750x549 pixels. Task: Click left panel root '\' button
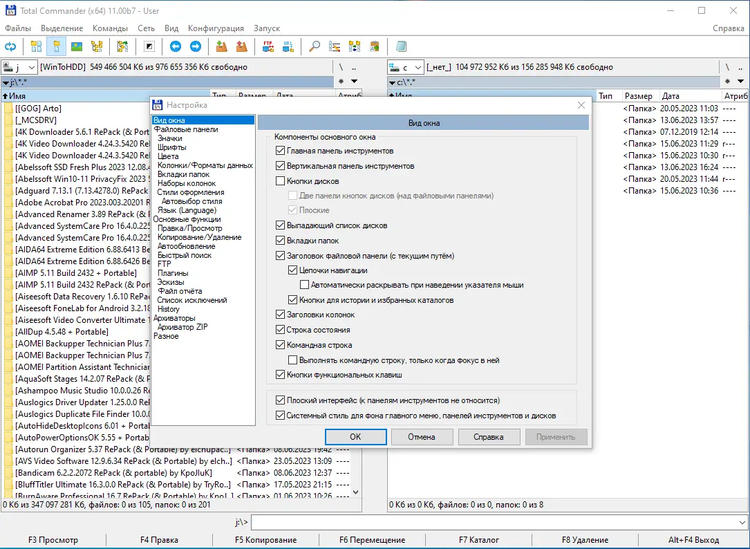tap(341, 67)
